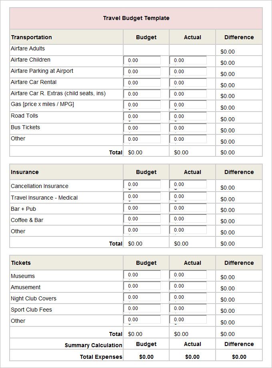Viewport: 272px width, 368px height.
Task: Click the Road Tolls budget field
Action: [142, 116]
